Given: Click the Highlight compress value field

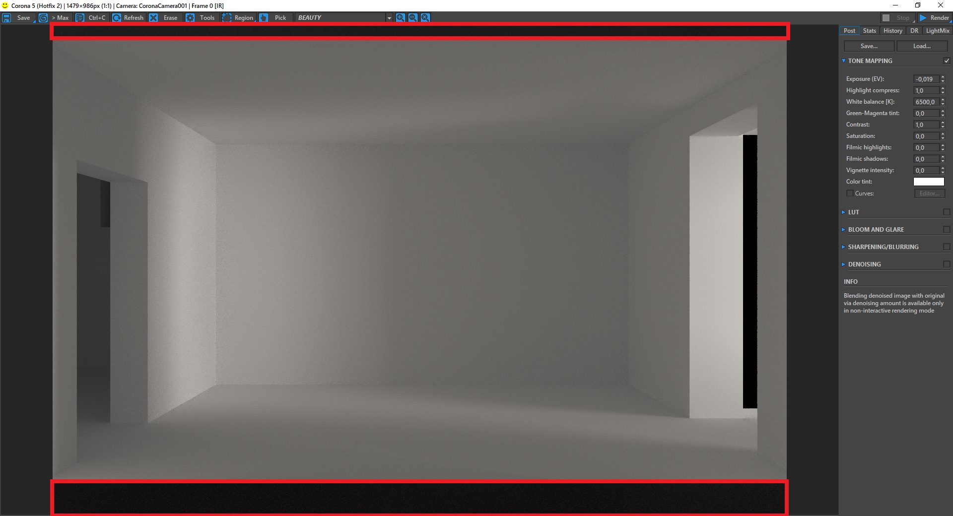Looking at the screenshot, I should pos(926,90).
